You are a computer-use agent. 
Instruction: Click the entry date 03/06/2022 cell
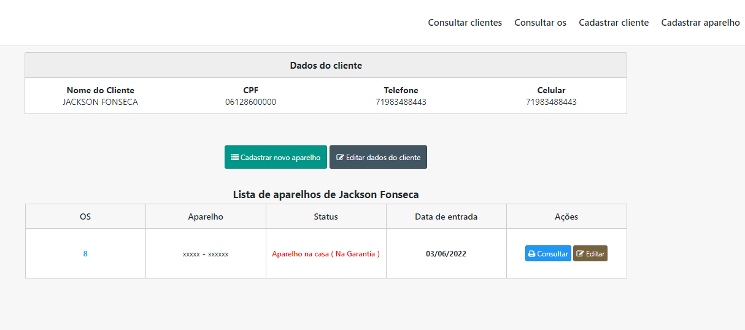446,254
